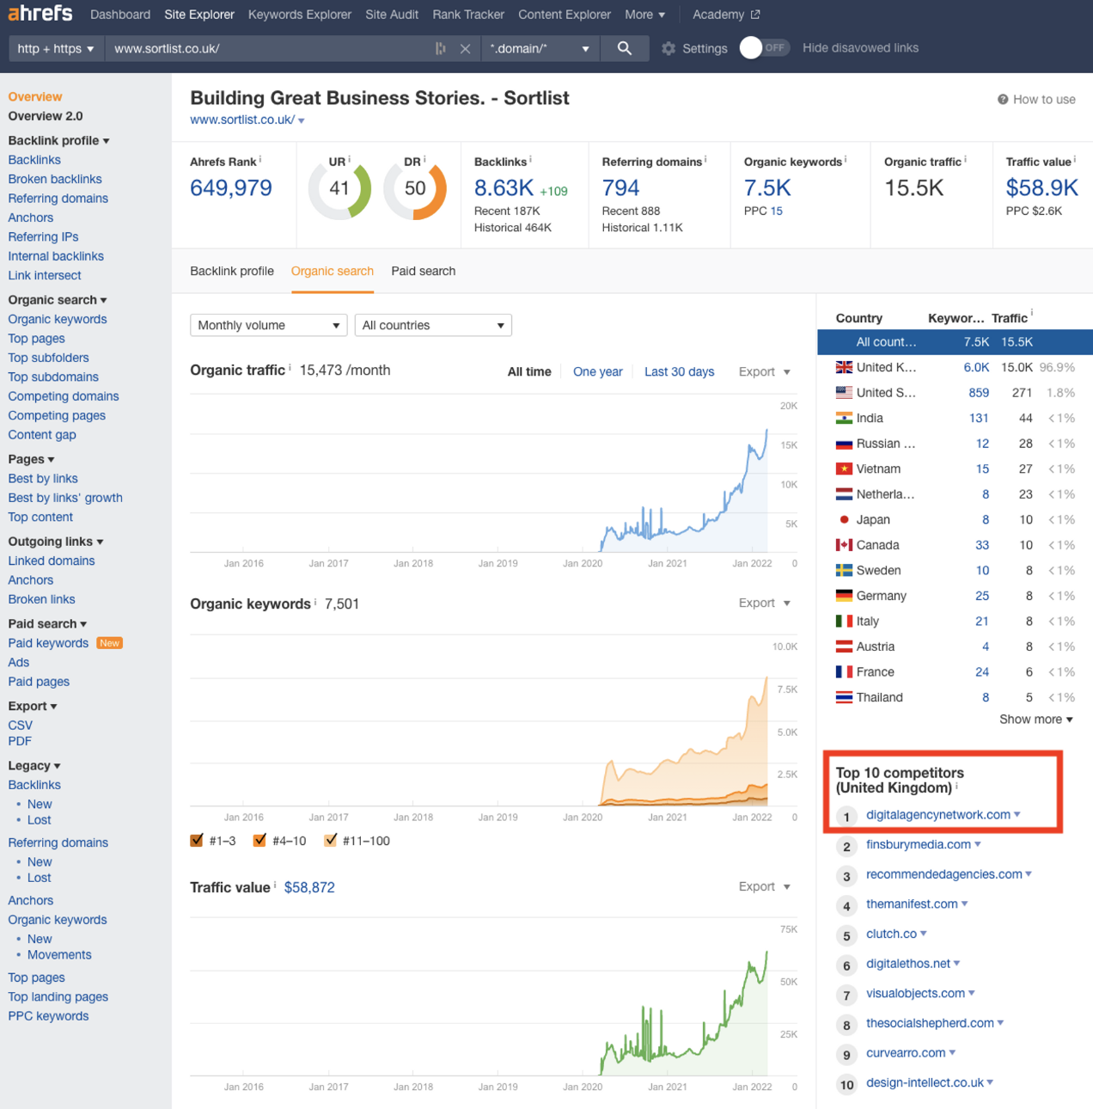Open the www.sortlist.co.uk/ page link
Image resolution: width=1093 pixels, height=1109 pixels.
242,119
